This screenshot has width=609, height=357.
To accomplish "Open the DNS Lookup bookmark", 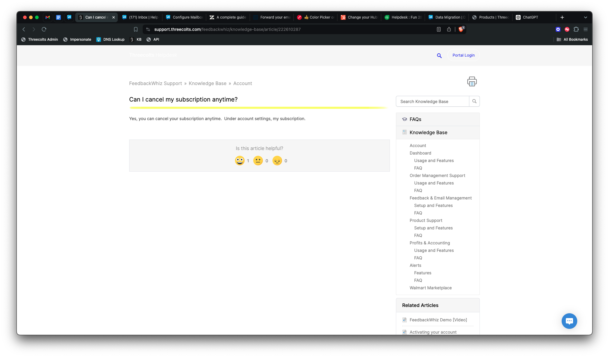I will (110, 40).
